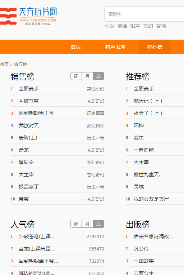The width and height of the screenshot is (184, 275).
Task: Go to 首页 in orange nav bar
Action: point(76,47)
